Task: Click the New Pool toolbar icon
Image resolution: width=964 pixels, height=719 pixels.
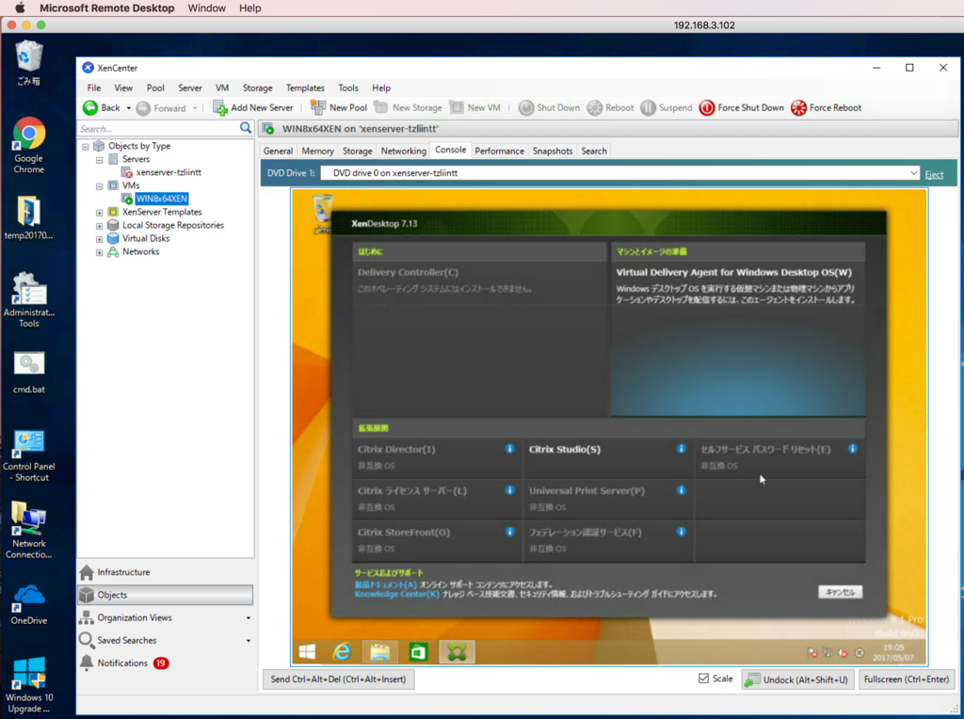Action: tap(318, 107)
